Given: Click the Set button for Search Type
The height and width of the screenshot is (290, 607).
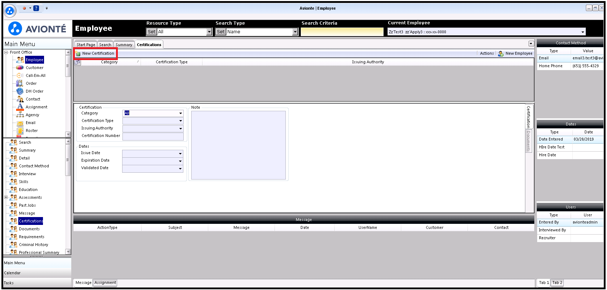Looking at the screenshot, I should click(x=221, y=32).
